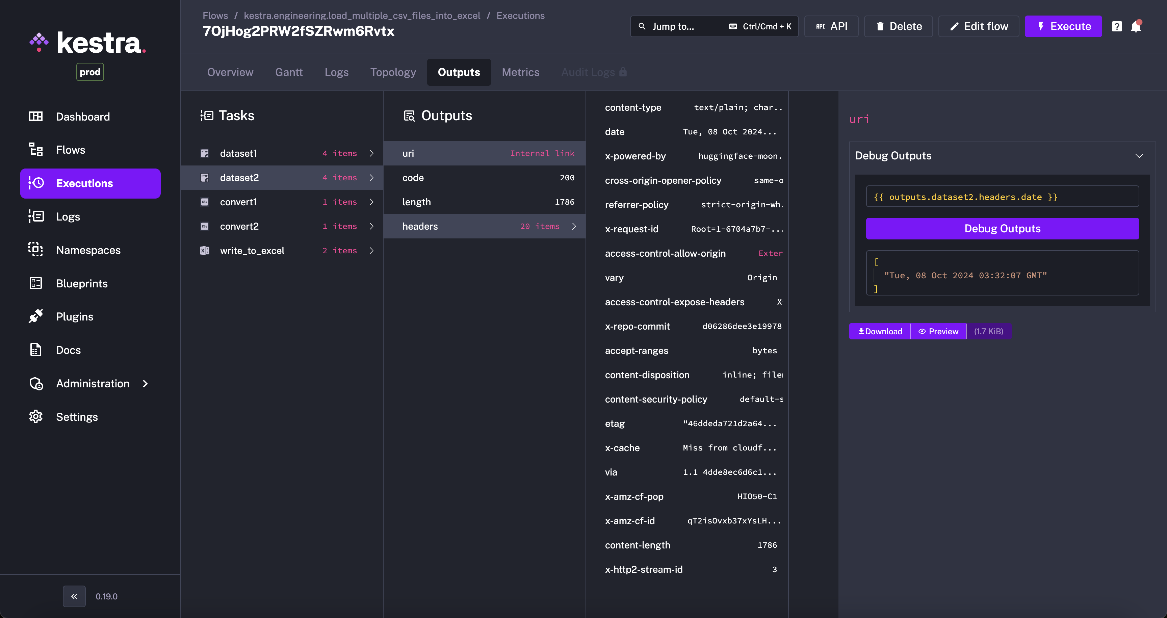Click the Edit flow button
The width and height of the screenshot is (1167, 618).
click(x=978, y=26)
